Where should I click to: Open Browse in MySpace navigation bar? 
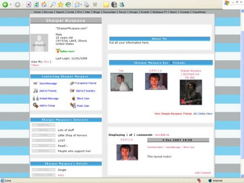(48, 12)
